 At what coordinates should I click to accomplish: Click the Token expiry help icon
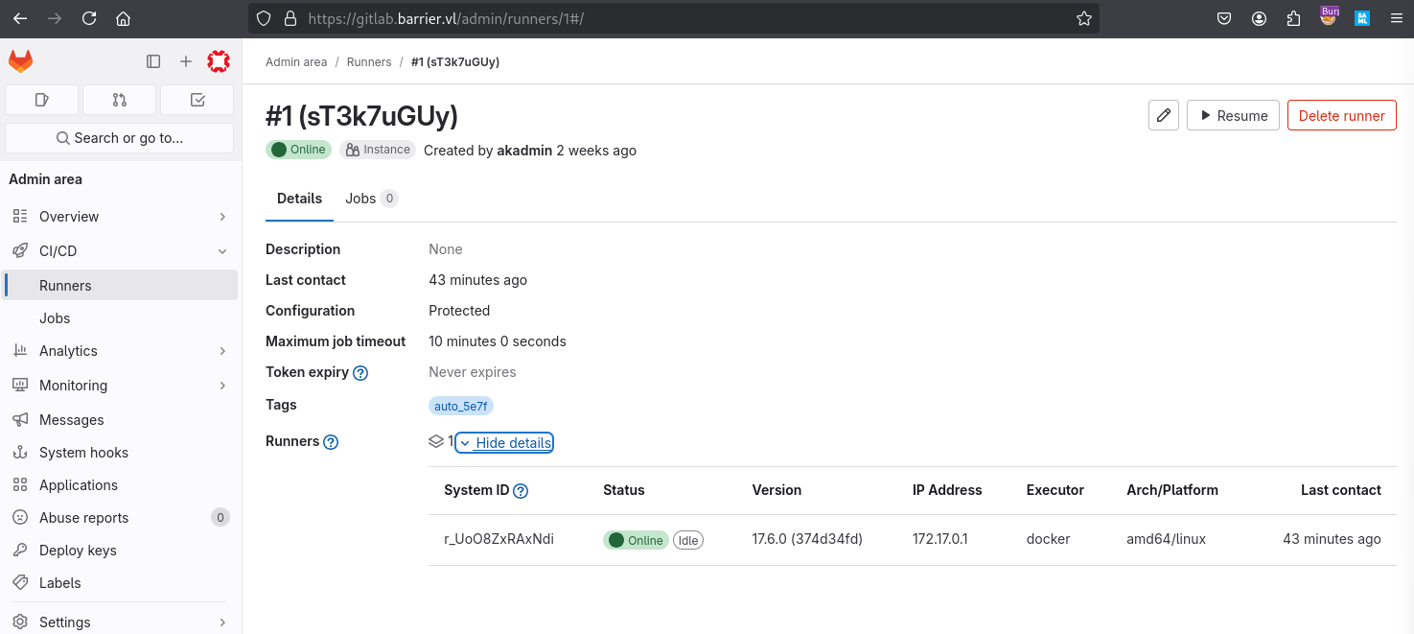click(x=360, y=373)
